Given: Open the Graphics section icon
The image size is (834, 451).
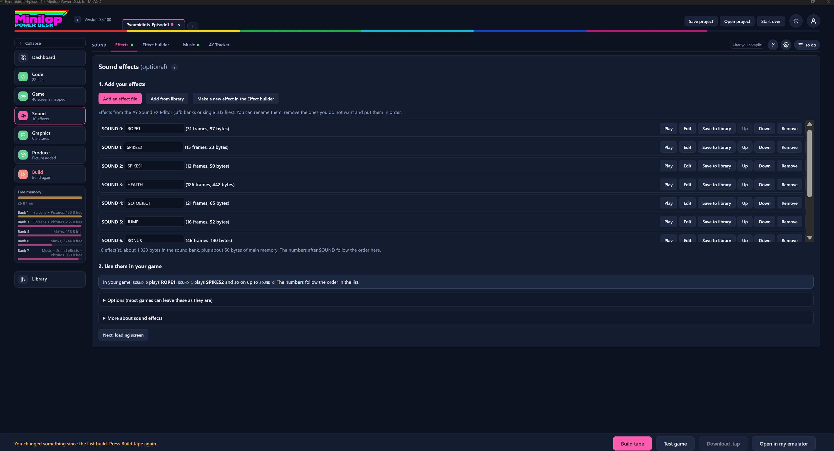Looking at the screenshot, I should (23, 135).
